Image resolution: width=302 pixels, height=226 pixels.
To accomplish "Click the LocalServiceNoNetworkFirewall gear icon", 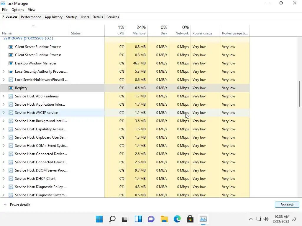I will pos(11,80).
